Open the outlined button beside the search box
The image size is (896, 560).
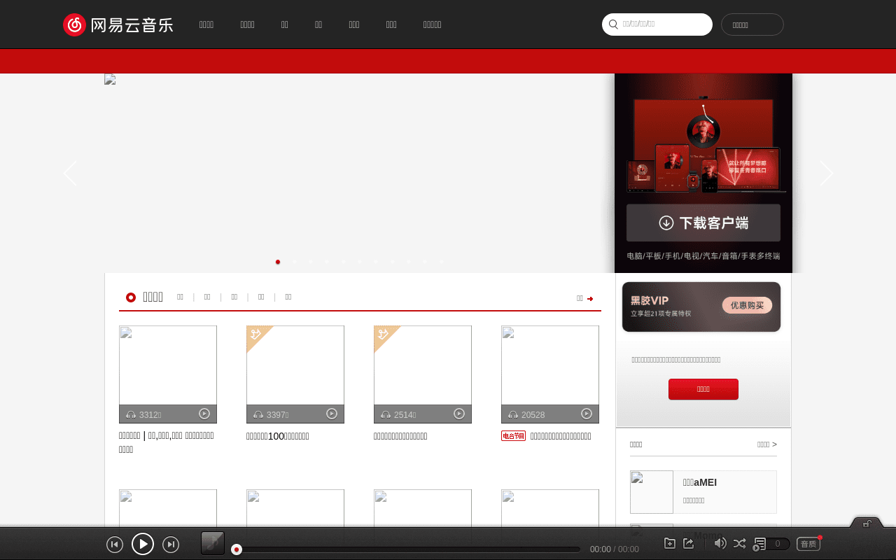(752, 24)
